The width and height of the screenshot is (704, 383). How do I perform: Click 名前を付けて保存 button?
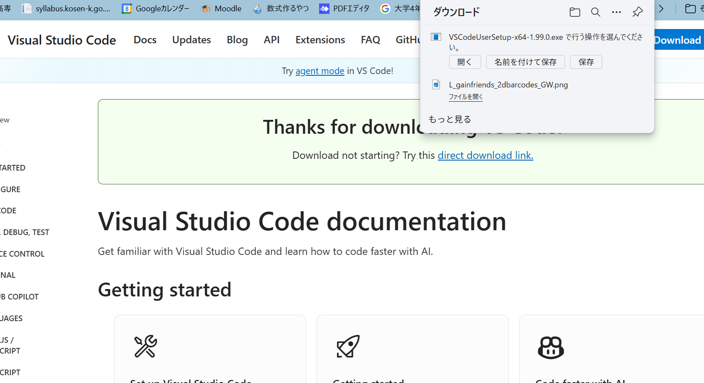click(526, 62)
